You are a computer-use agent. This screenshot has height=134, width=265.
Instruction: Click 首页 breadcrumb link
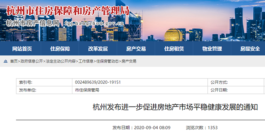[14, 61]
